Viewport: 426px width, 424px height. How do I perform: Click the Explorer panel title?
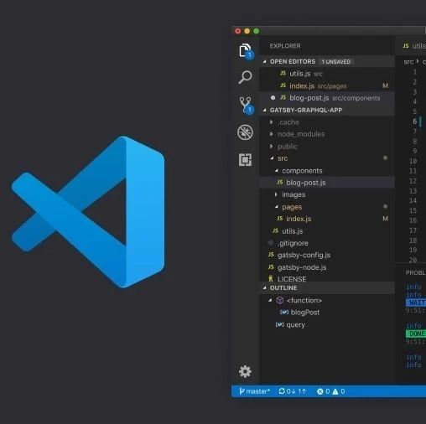[x=285, y=46]
